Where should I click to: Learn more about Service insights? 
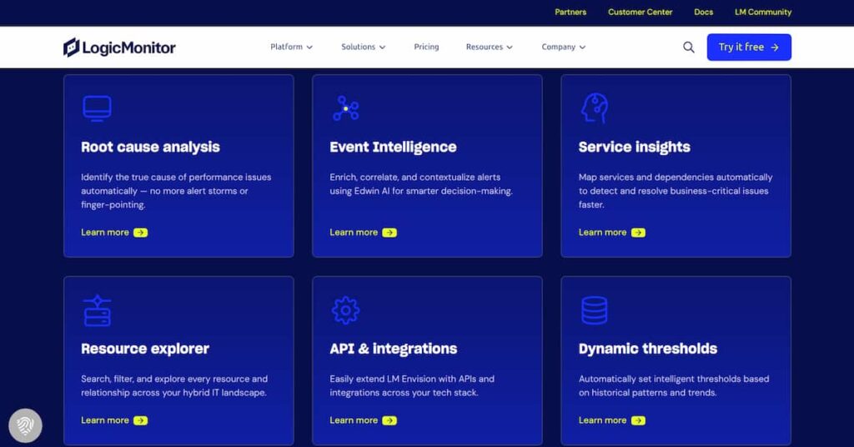(611, 233)
